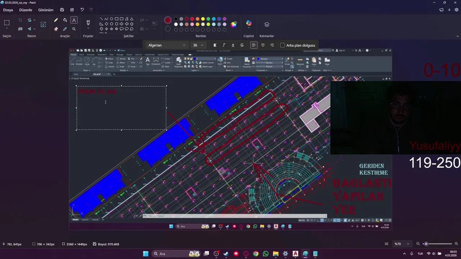Undo the last action
The width and height of the screenshot is (461, 259).
click(82, 10)
